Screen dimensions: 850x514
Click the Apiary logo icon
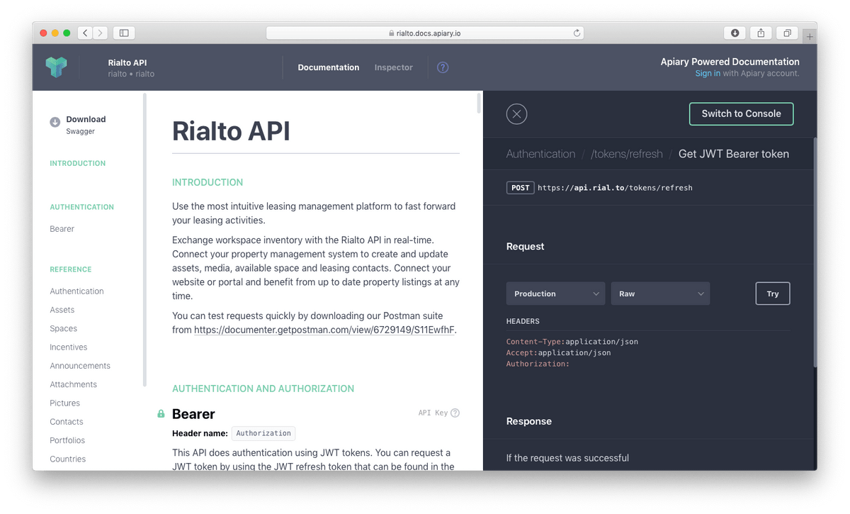click(56, 67)
